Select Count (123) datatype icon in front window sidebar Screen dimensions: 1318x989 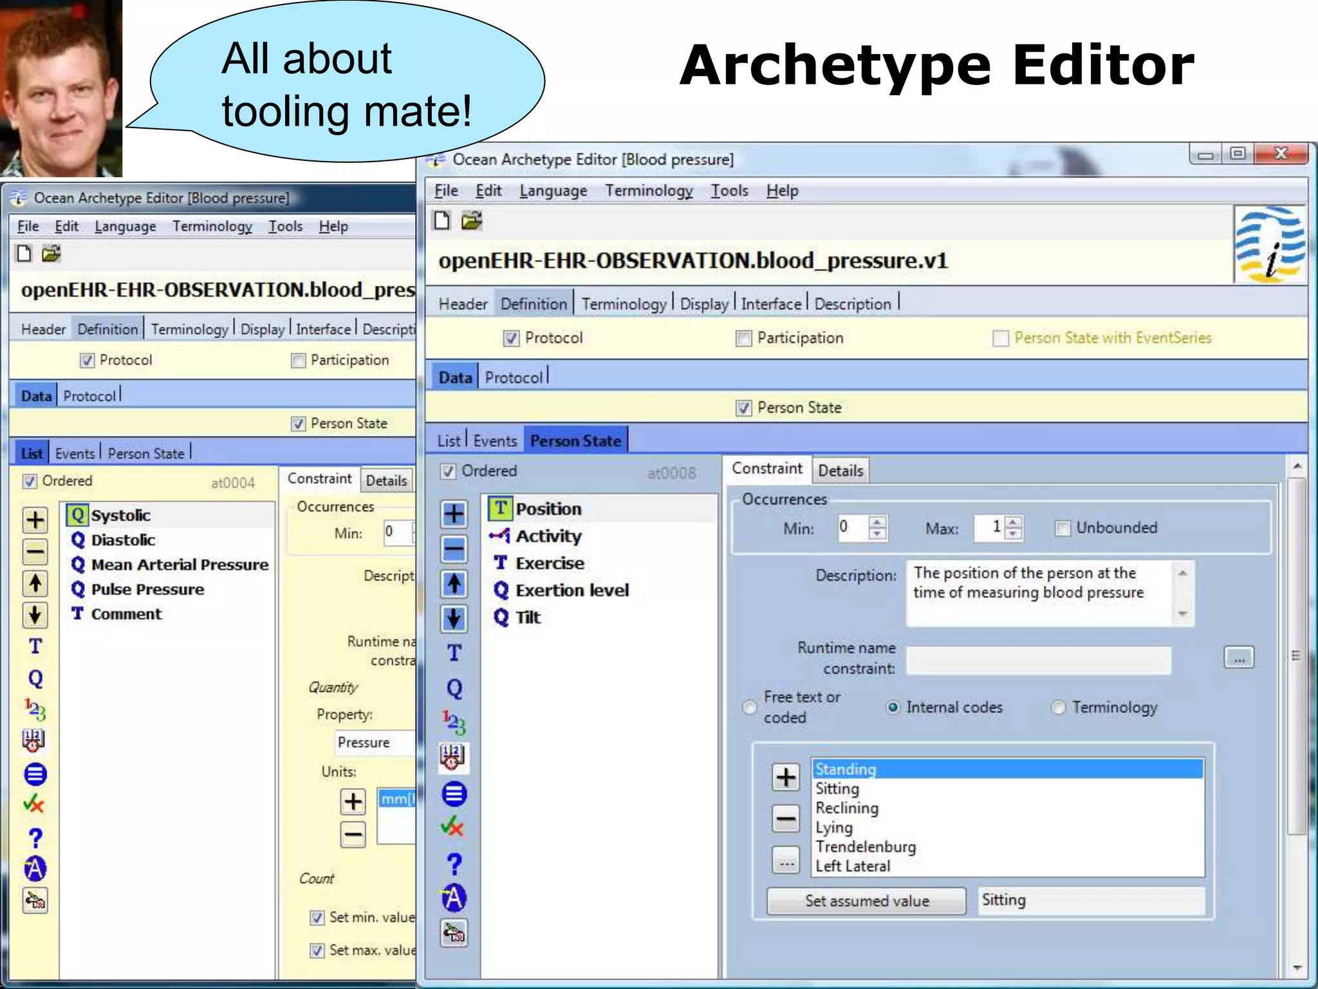pos(454,722)
